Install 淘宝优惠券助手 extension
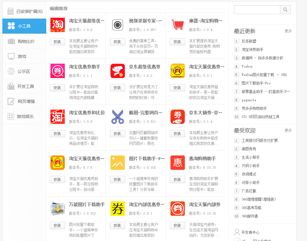Image resolution: width=307 pixels, height=241 pixels. point(57,88)
